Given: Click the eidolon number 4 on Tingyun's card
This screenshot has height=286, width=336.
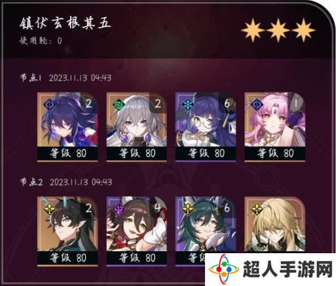Looking at the screenshot, I should click(158, 208).
